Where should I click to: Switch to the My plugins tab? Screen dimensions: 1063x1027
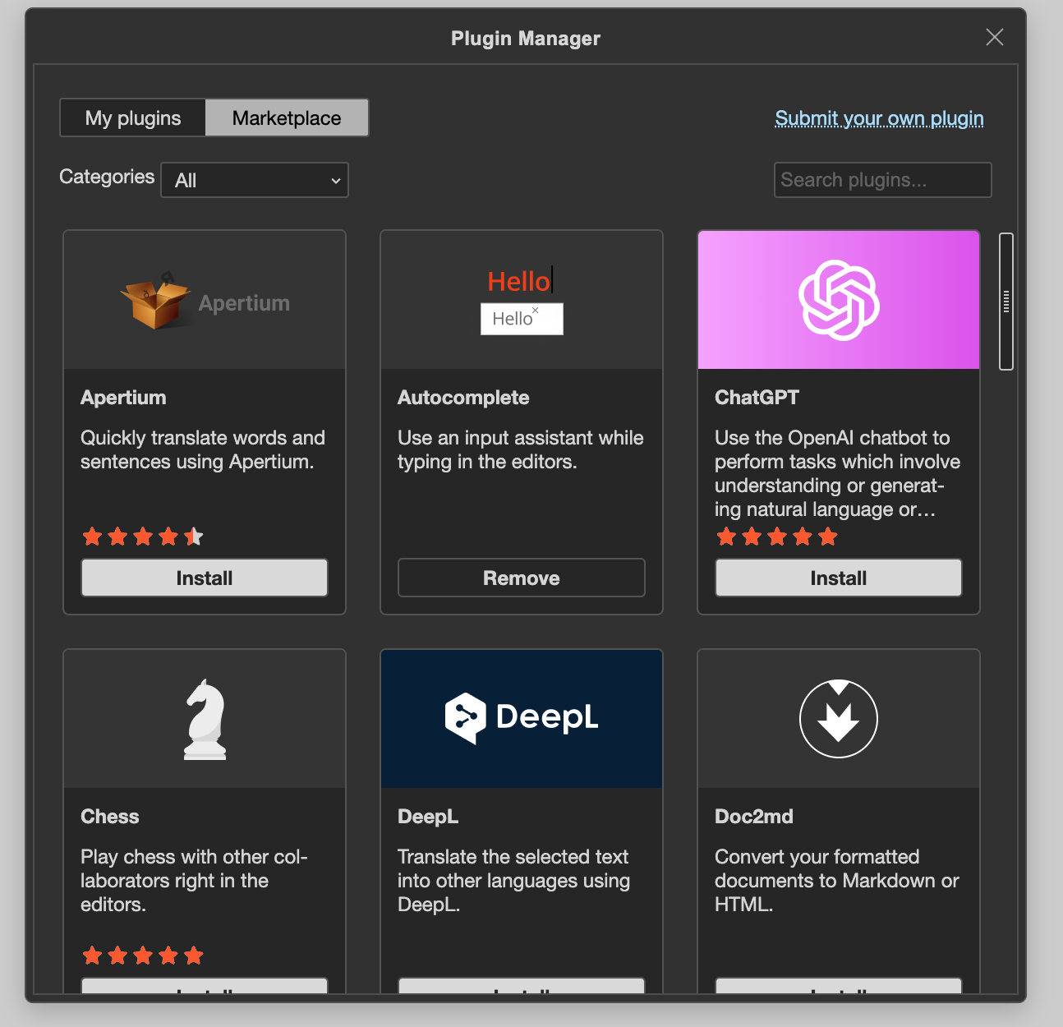pos(133,117)
